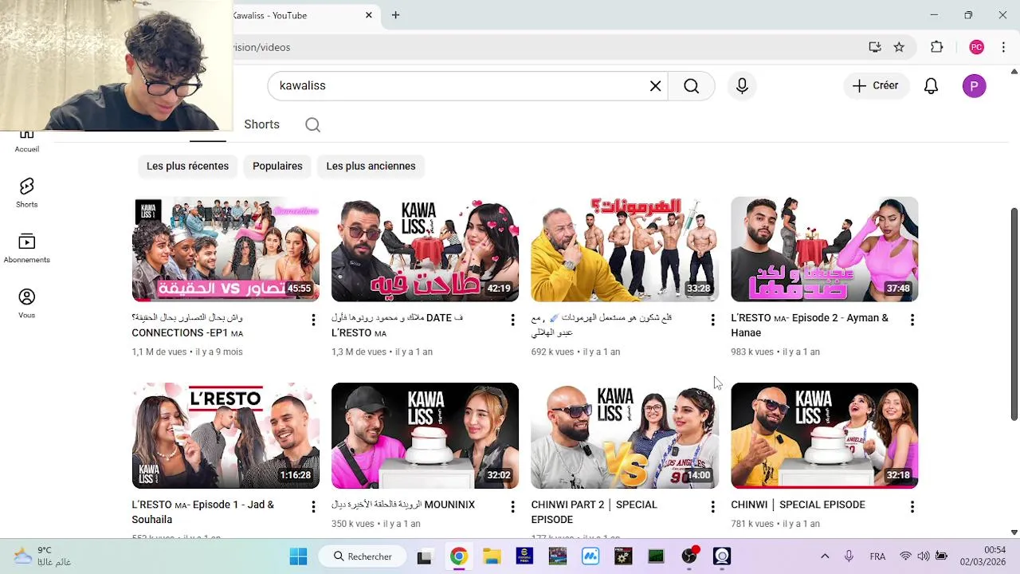Open options for CHINWI SPECIAL EPISODE video
Image resolution: width=1020 pixels, height=574 pixels.
912,506
